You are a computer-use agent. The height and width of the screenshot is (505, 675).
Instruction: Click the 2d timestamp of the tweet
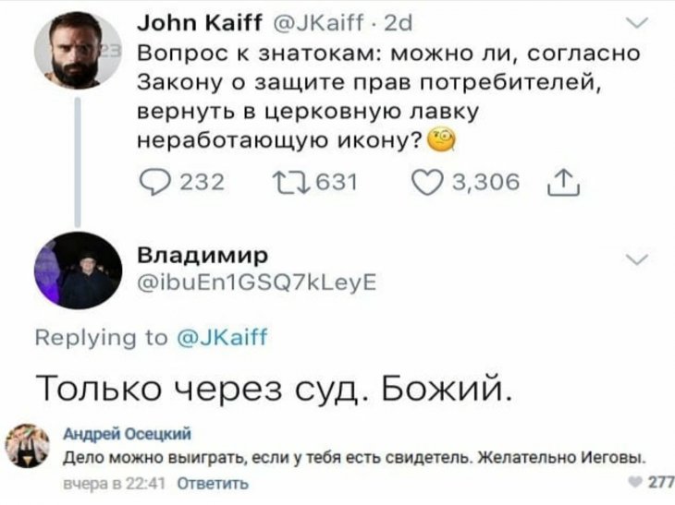pos(398,23)
